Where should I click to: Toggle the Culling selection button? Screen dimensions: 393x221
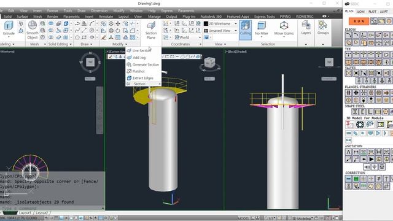click(246, 30)
